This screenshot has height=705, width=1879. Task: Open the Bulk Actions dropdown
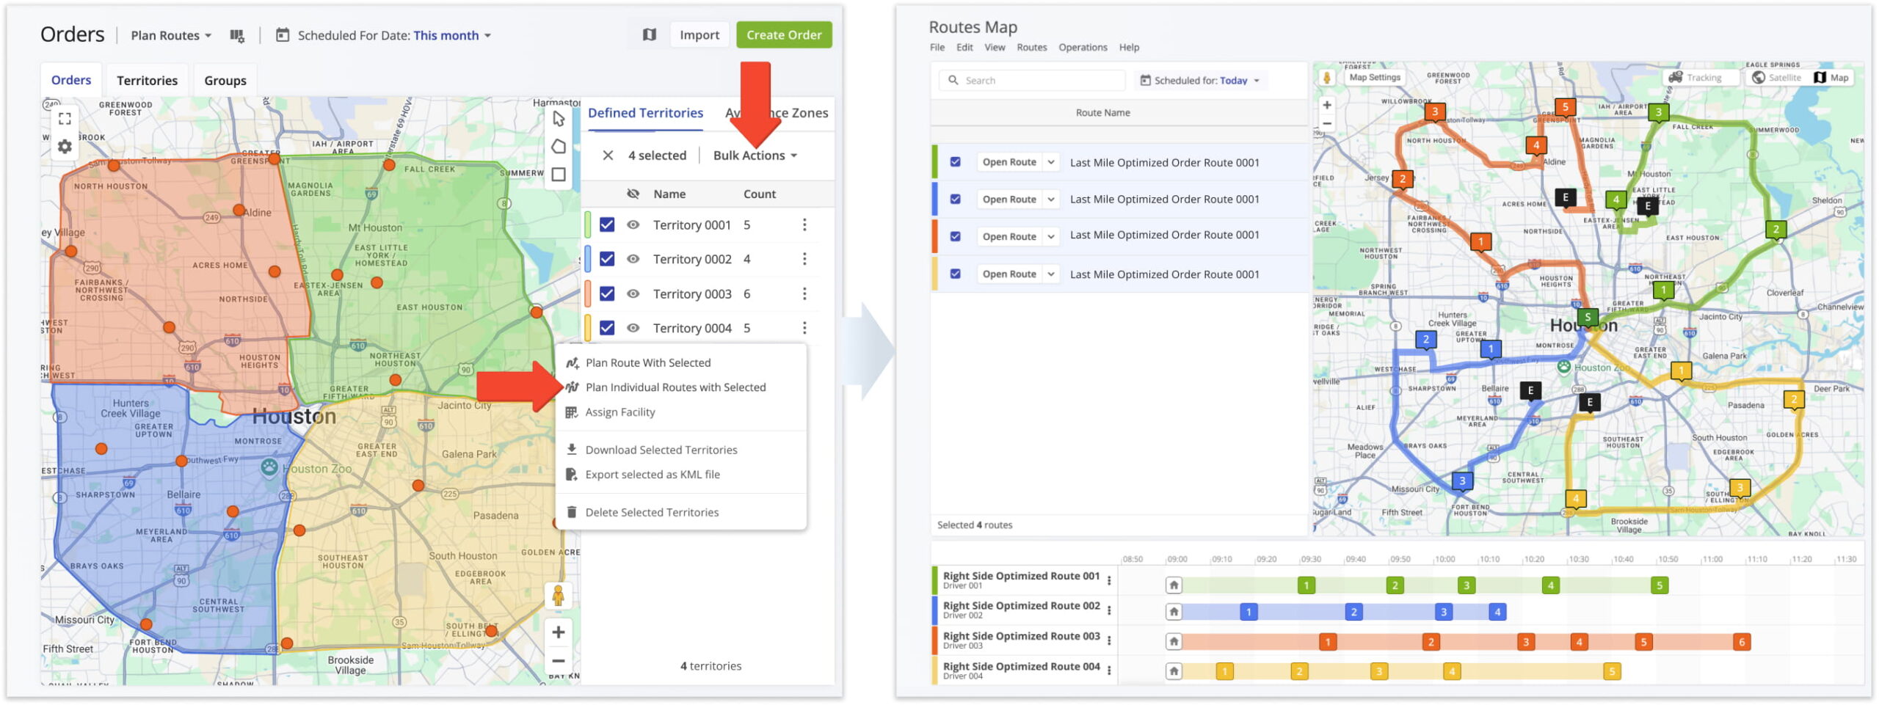pyautogui.click(x=755, y=156)
